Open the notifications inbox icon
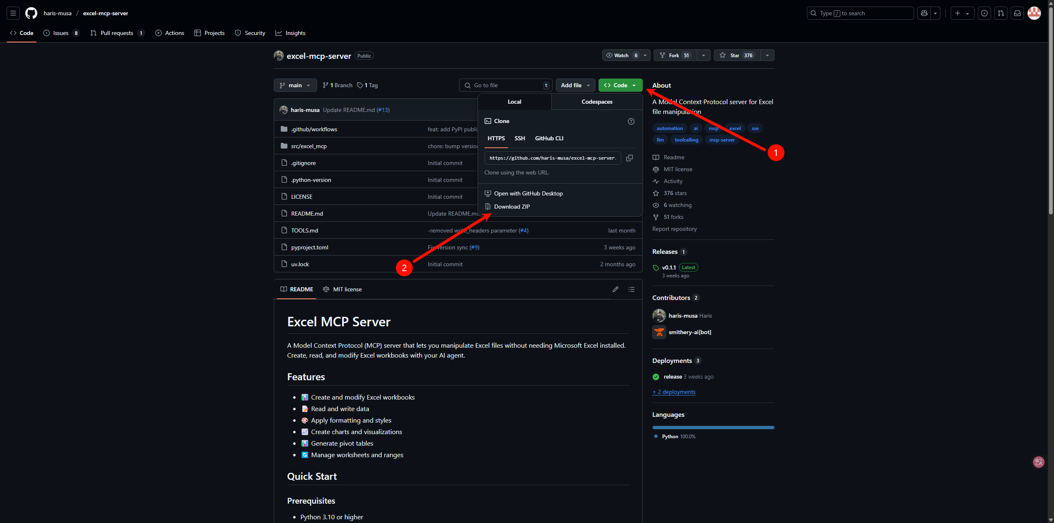This screenshot has width=1054, height=523. (1017, 13)
